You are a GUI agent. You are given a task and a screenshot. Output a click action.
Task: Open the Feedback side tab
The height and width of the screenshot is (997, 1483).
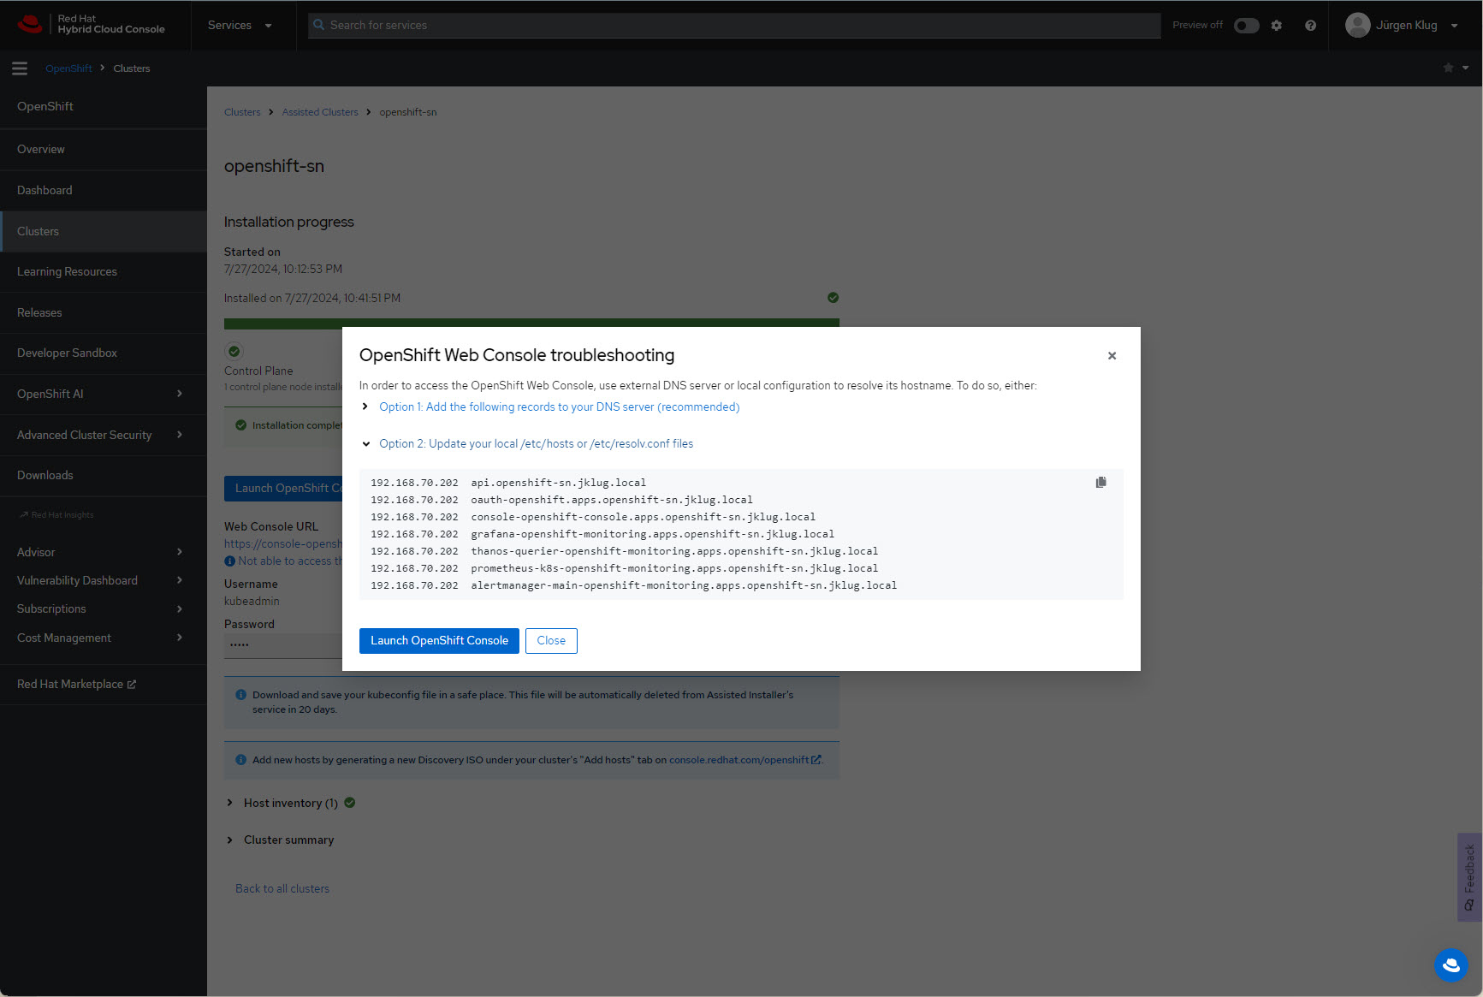click(x=1469, y=876)
